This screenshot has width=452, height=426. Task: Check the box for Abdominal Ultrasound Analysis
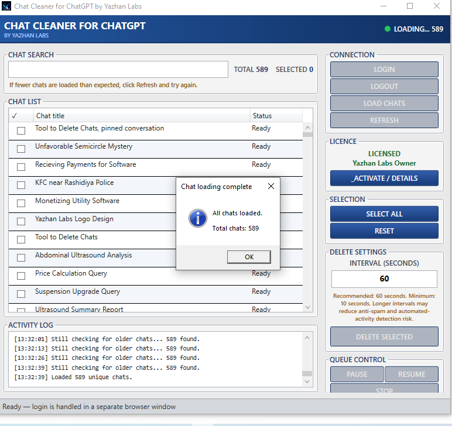coord(21,258)
